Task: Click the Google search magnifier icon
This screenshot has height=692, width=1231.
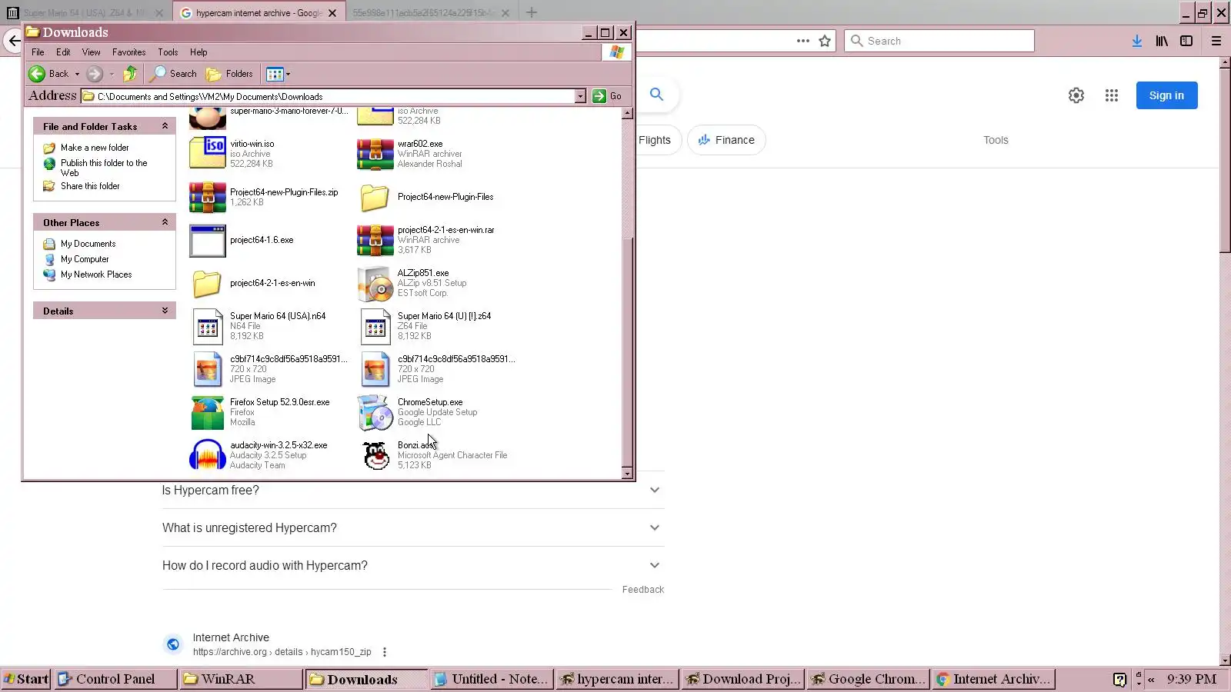Action: point(656,94)
